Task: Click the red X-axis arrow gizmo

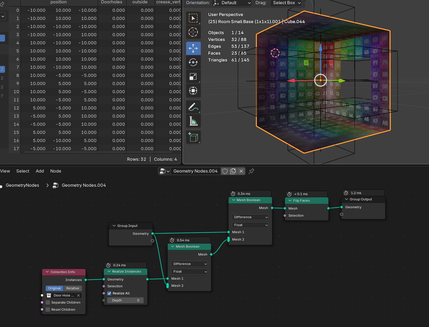Action: [291, 81]
